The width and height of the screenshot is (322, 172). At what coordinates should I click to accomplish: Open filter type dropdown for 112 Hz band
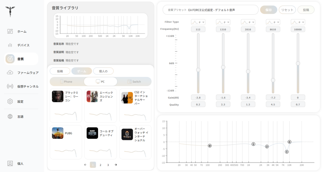click(198, 22)
